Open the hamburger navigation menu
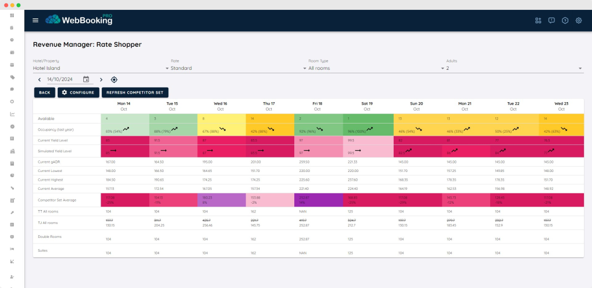 (35, 20)
